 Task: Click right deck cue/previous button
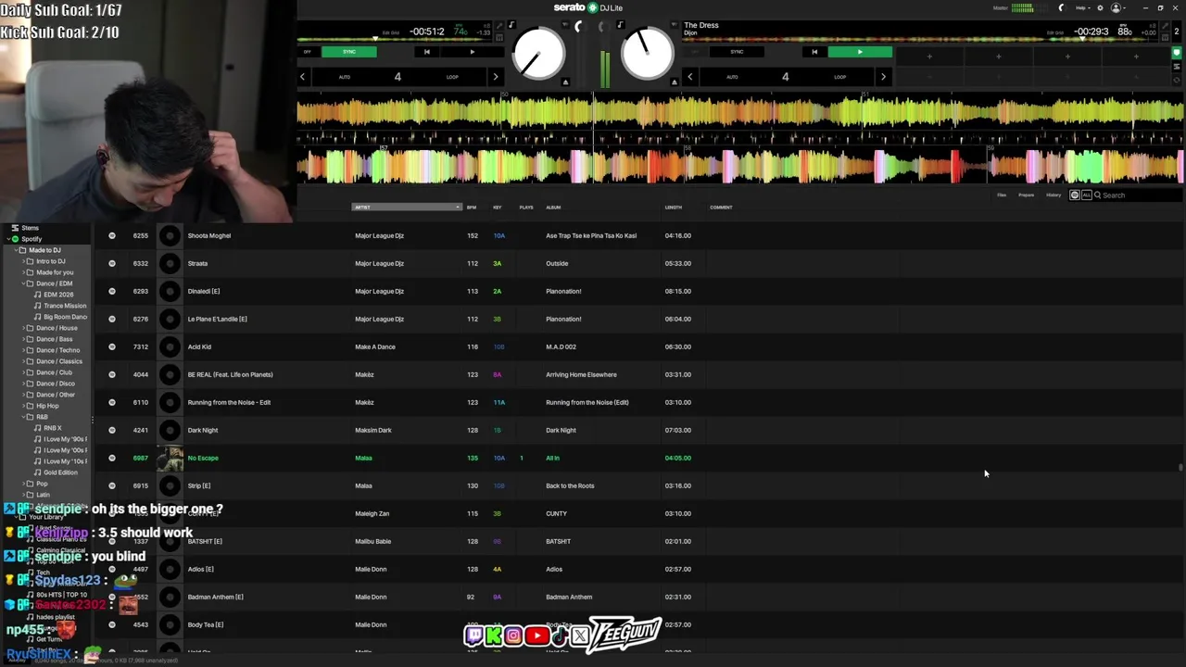click(x=814, y=52)
